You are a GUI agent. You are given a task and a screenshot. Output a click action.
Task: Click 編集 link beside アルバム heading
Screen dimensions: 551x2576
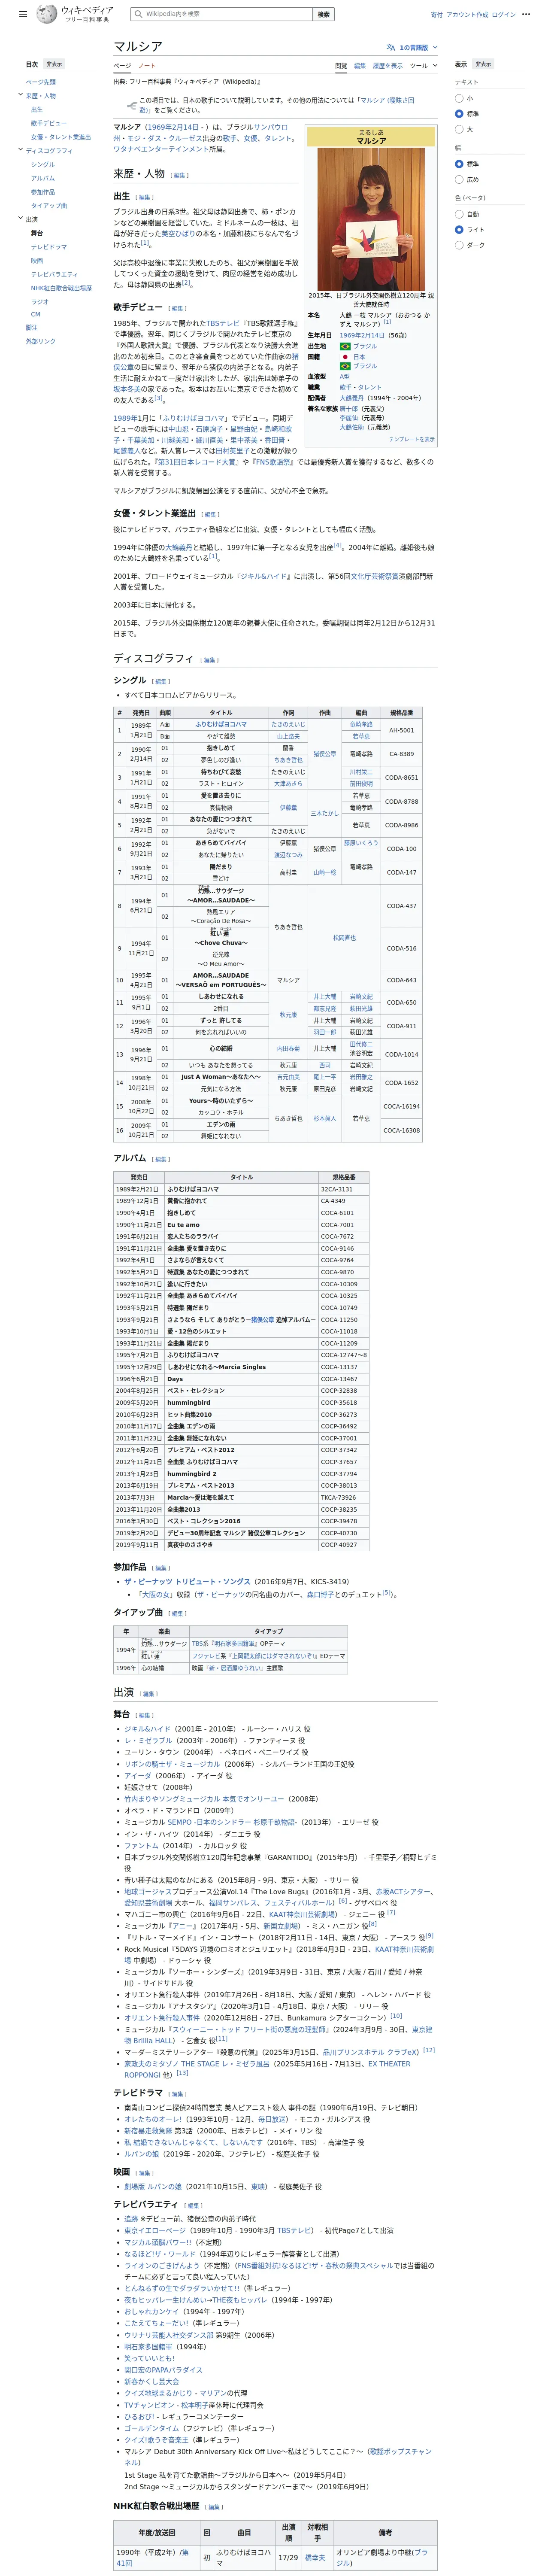coord(161,1159)
